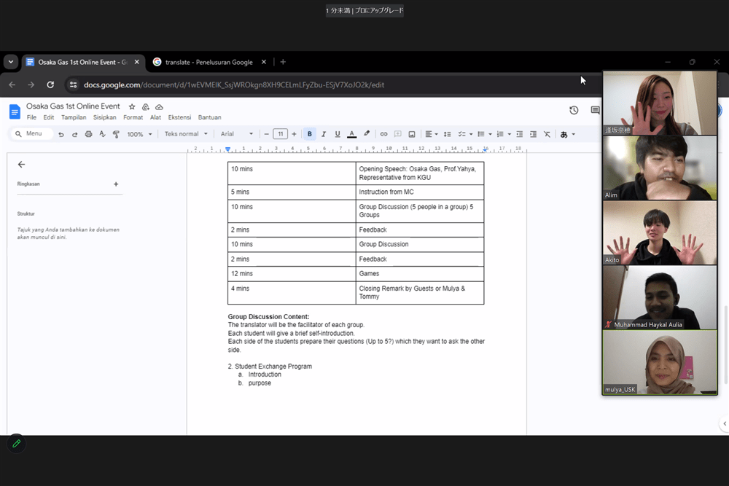Insert an image from toolbar

click(412, 134)
